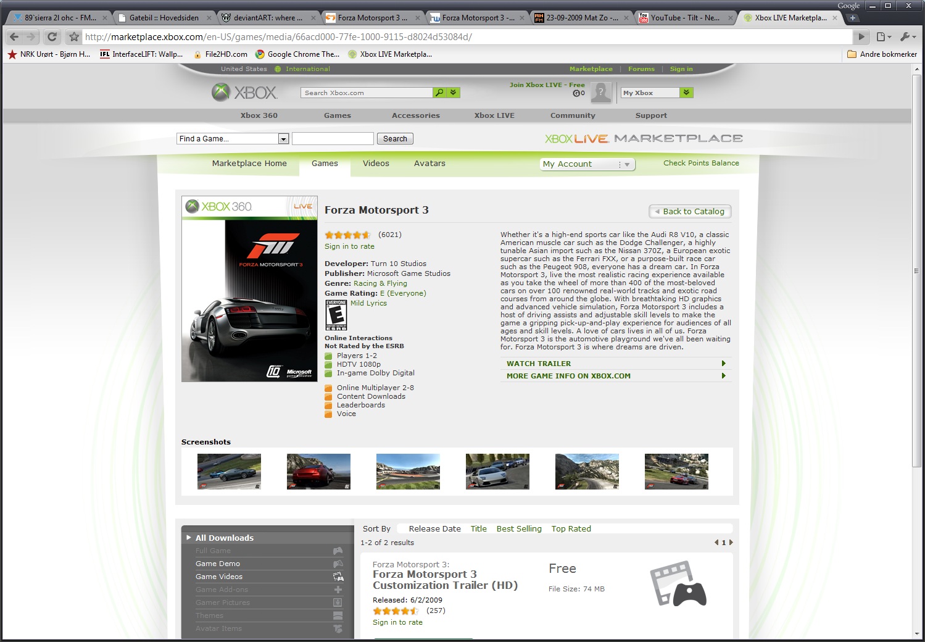Switch to the YouTube Tilt tab

point(684,18)
